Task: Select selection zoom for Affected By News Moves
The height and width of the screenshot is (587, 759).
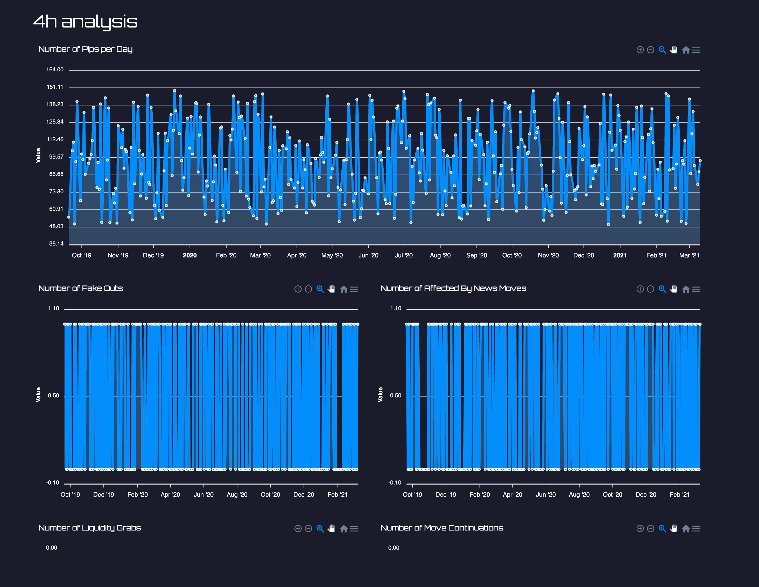Action: point(662,289)
